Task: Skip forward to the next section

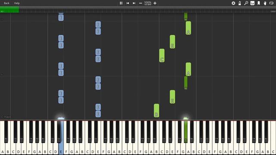Action: tap(134, 3)
